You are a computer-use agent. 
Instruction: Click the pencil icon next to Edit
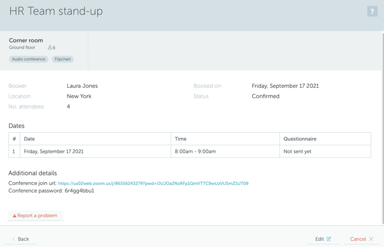tap(329, 239)
